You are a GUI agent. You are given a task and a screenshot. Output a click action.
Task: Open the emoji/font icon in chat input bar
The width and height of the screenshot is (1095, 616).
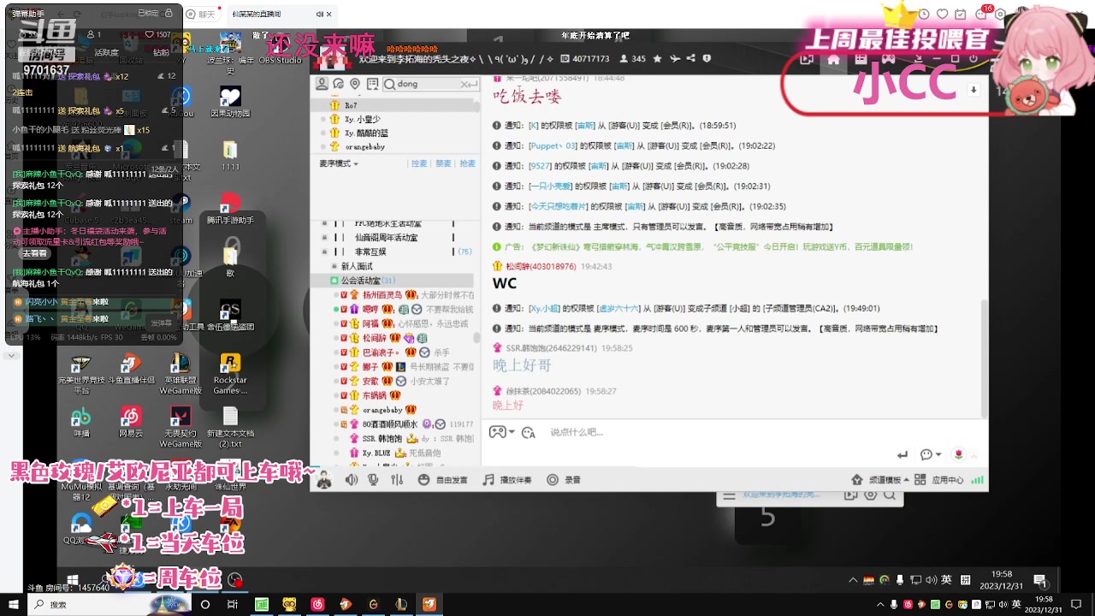coord(529,432)
